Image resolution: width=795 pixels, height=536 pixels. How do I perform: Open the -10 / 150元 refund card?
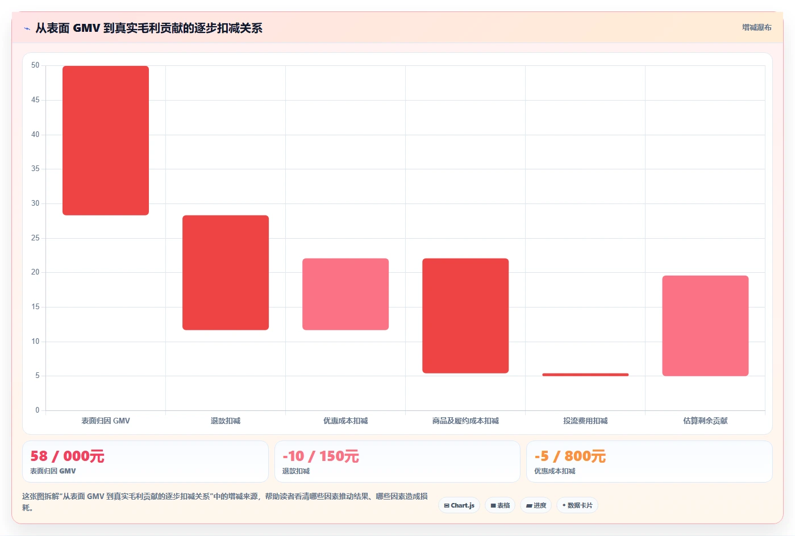(397, 462)
